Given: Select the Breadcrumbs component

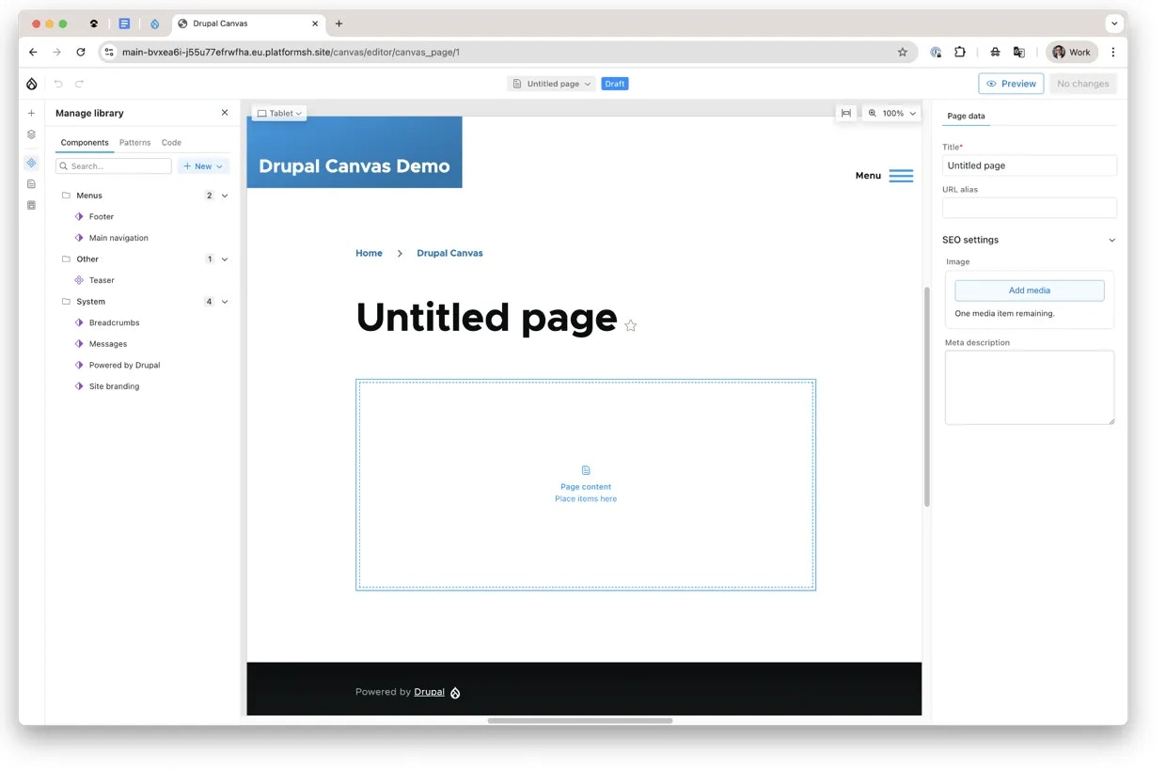Looking at the screenshot, I should (114, 322).
